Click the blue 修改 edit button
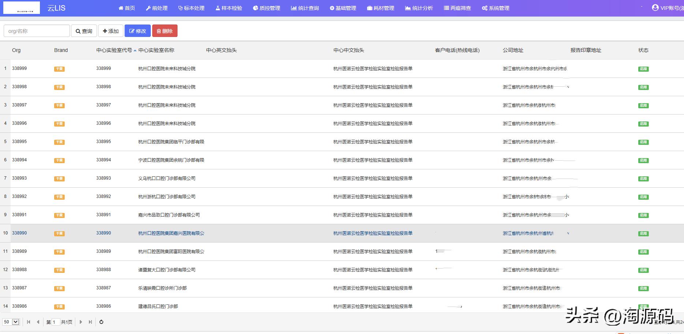This screenshot has width=684, height=334. (138, 31)
